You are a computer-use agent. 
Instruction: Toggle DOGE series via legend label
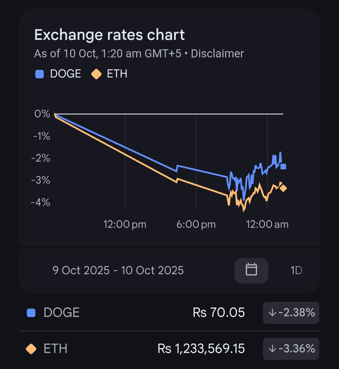pyautogui.click(x=65, y=74)
